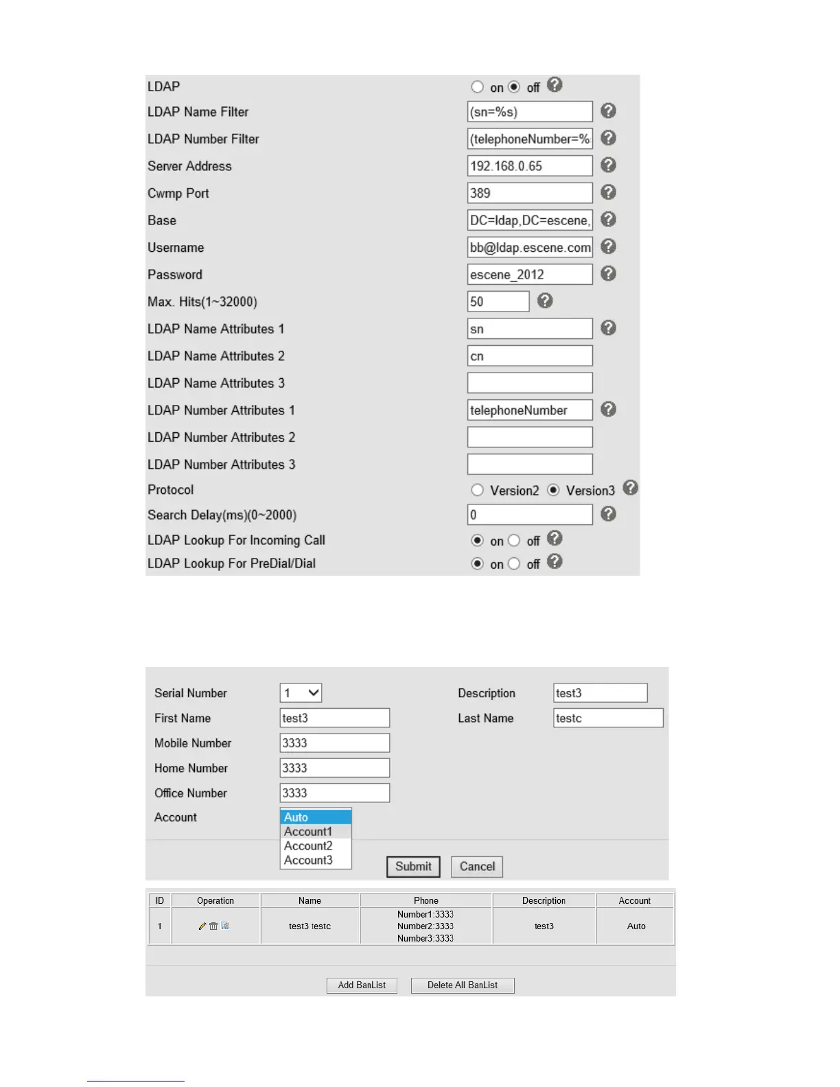Click the LDAP Name Attributes 2 field
The width and height of the screenshot is (840, 1087).
[530, 355]
